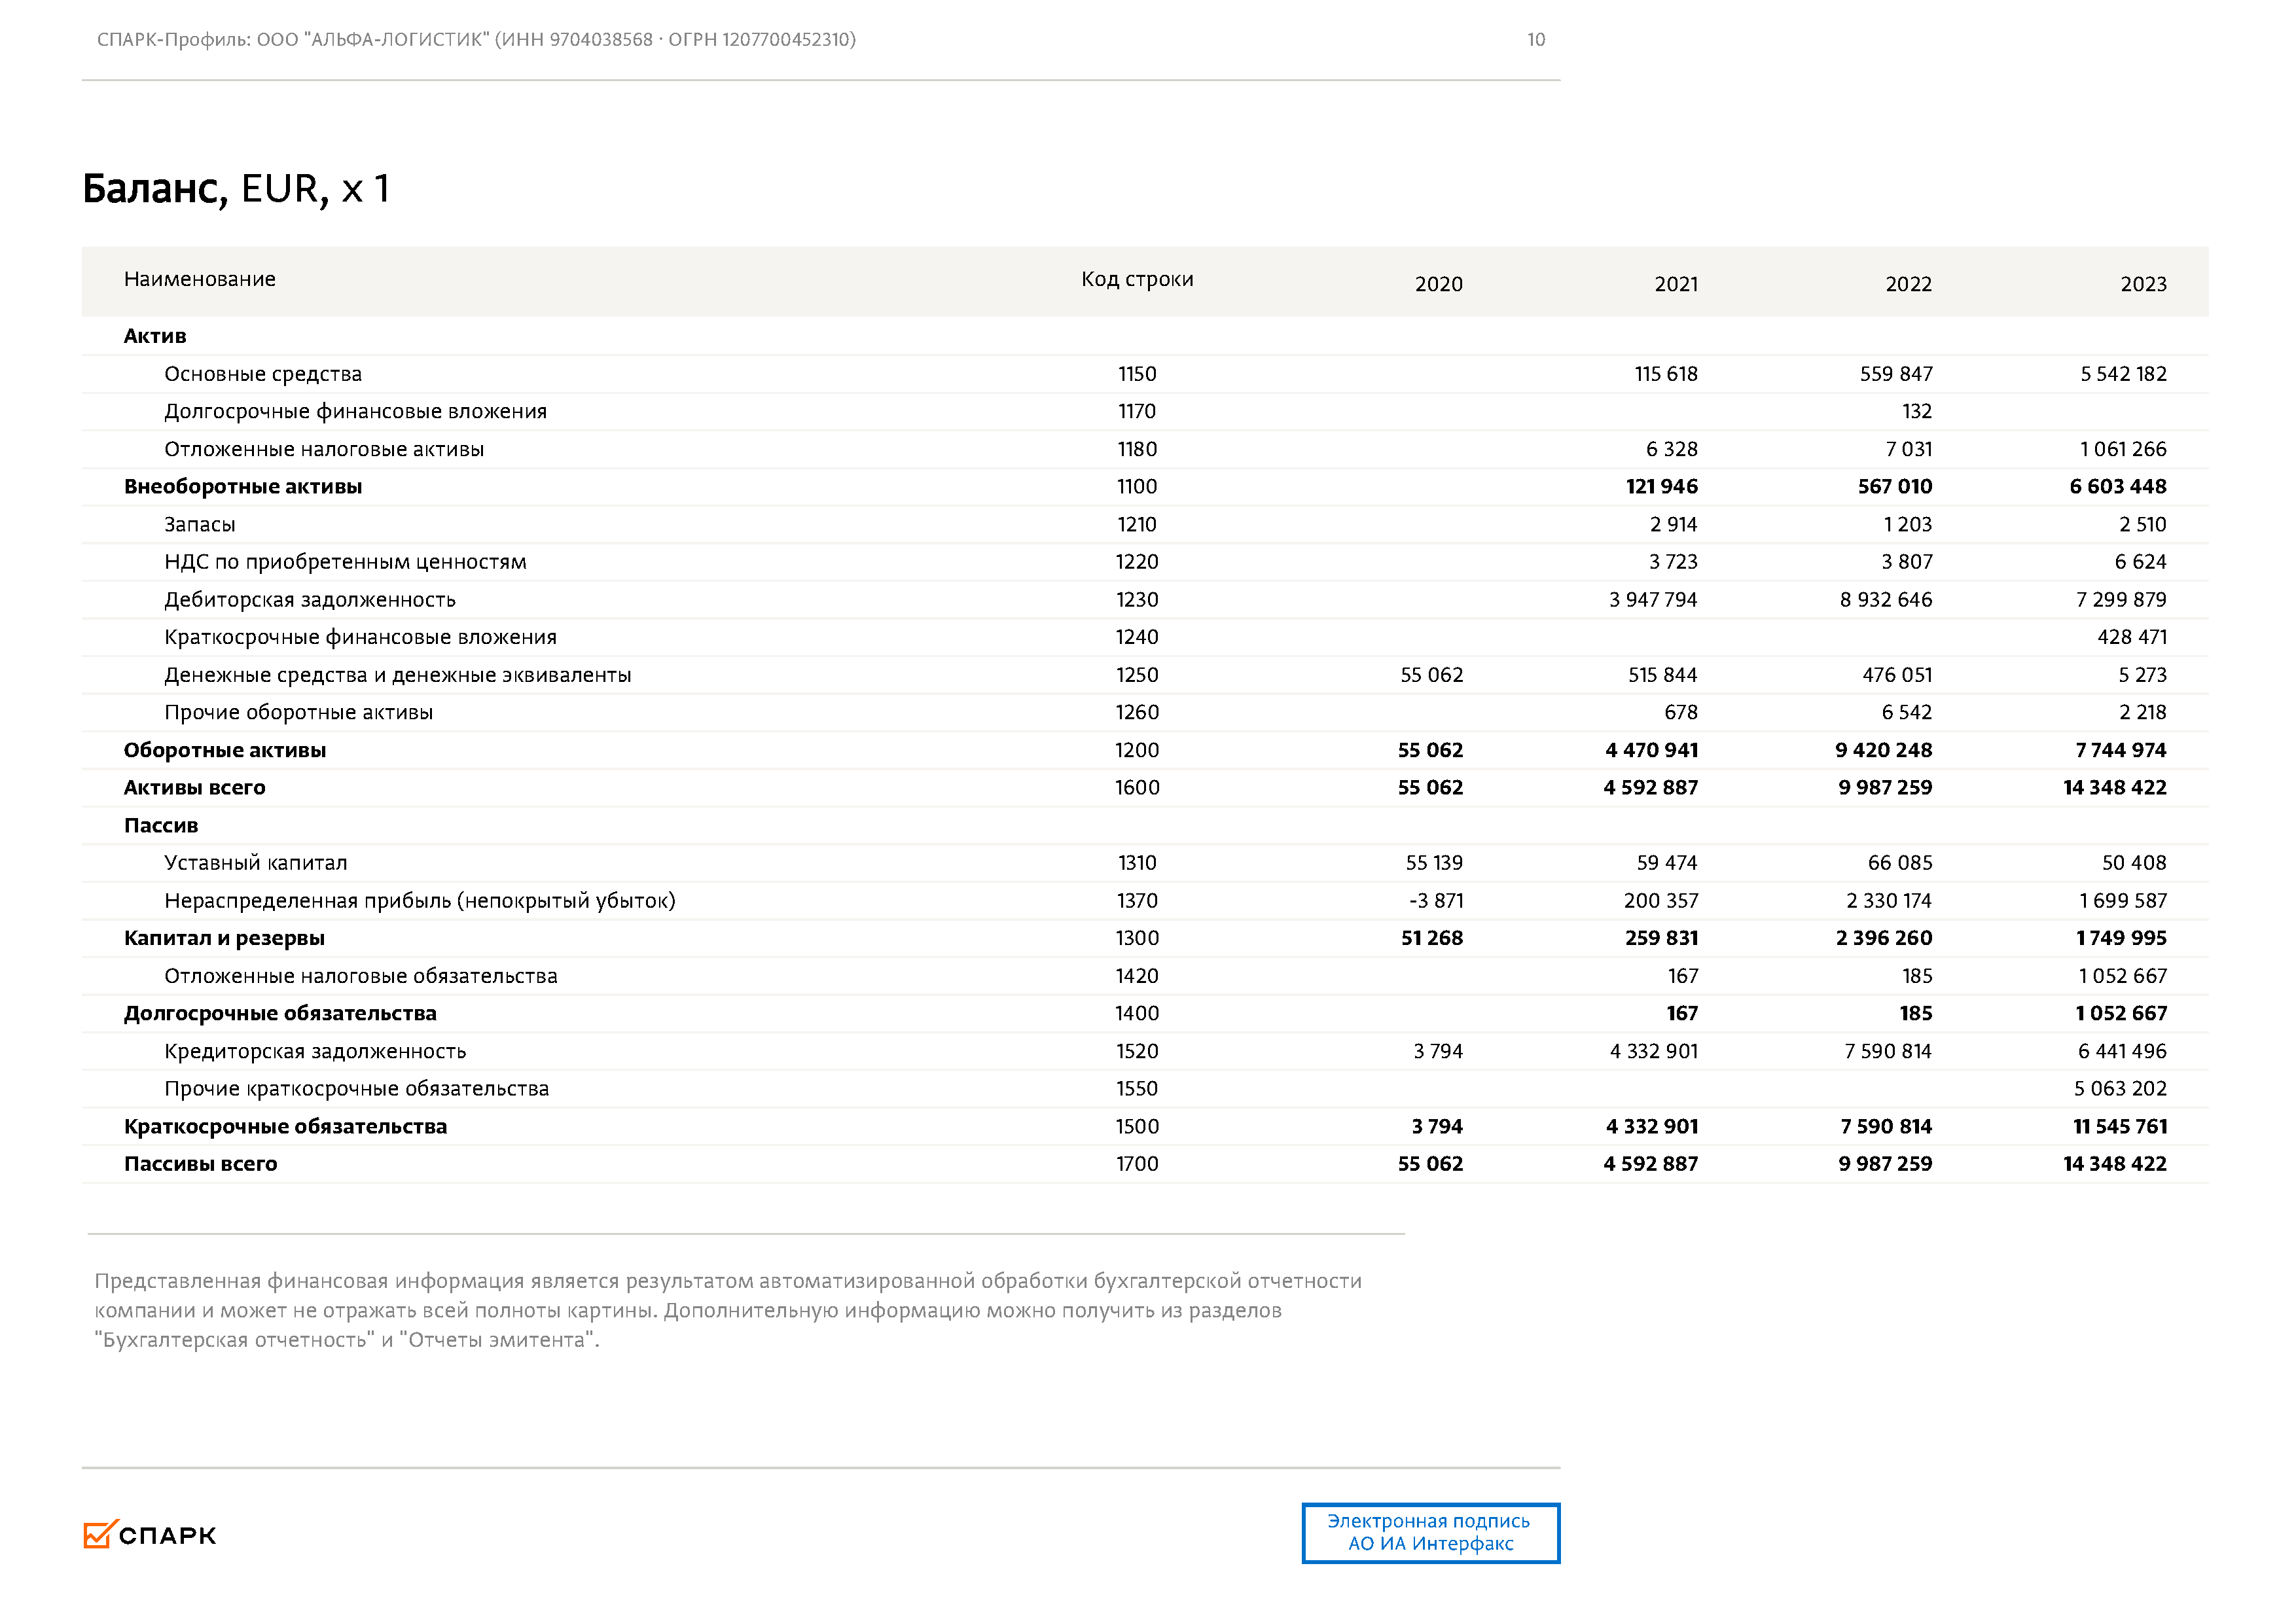The height and width of the screenshot is (1623, 2296).
Task: Select the 2023 column header
Action: click(x=2143, y=284)
